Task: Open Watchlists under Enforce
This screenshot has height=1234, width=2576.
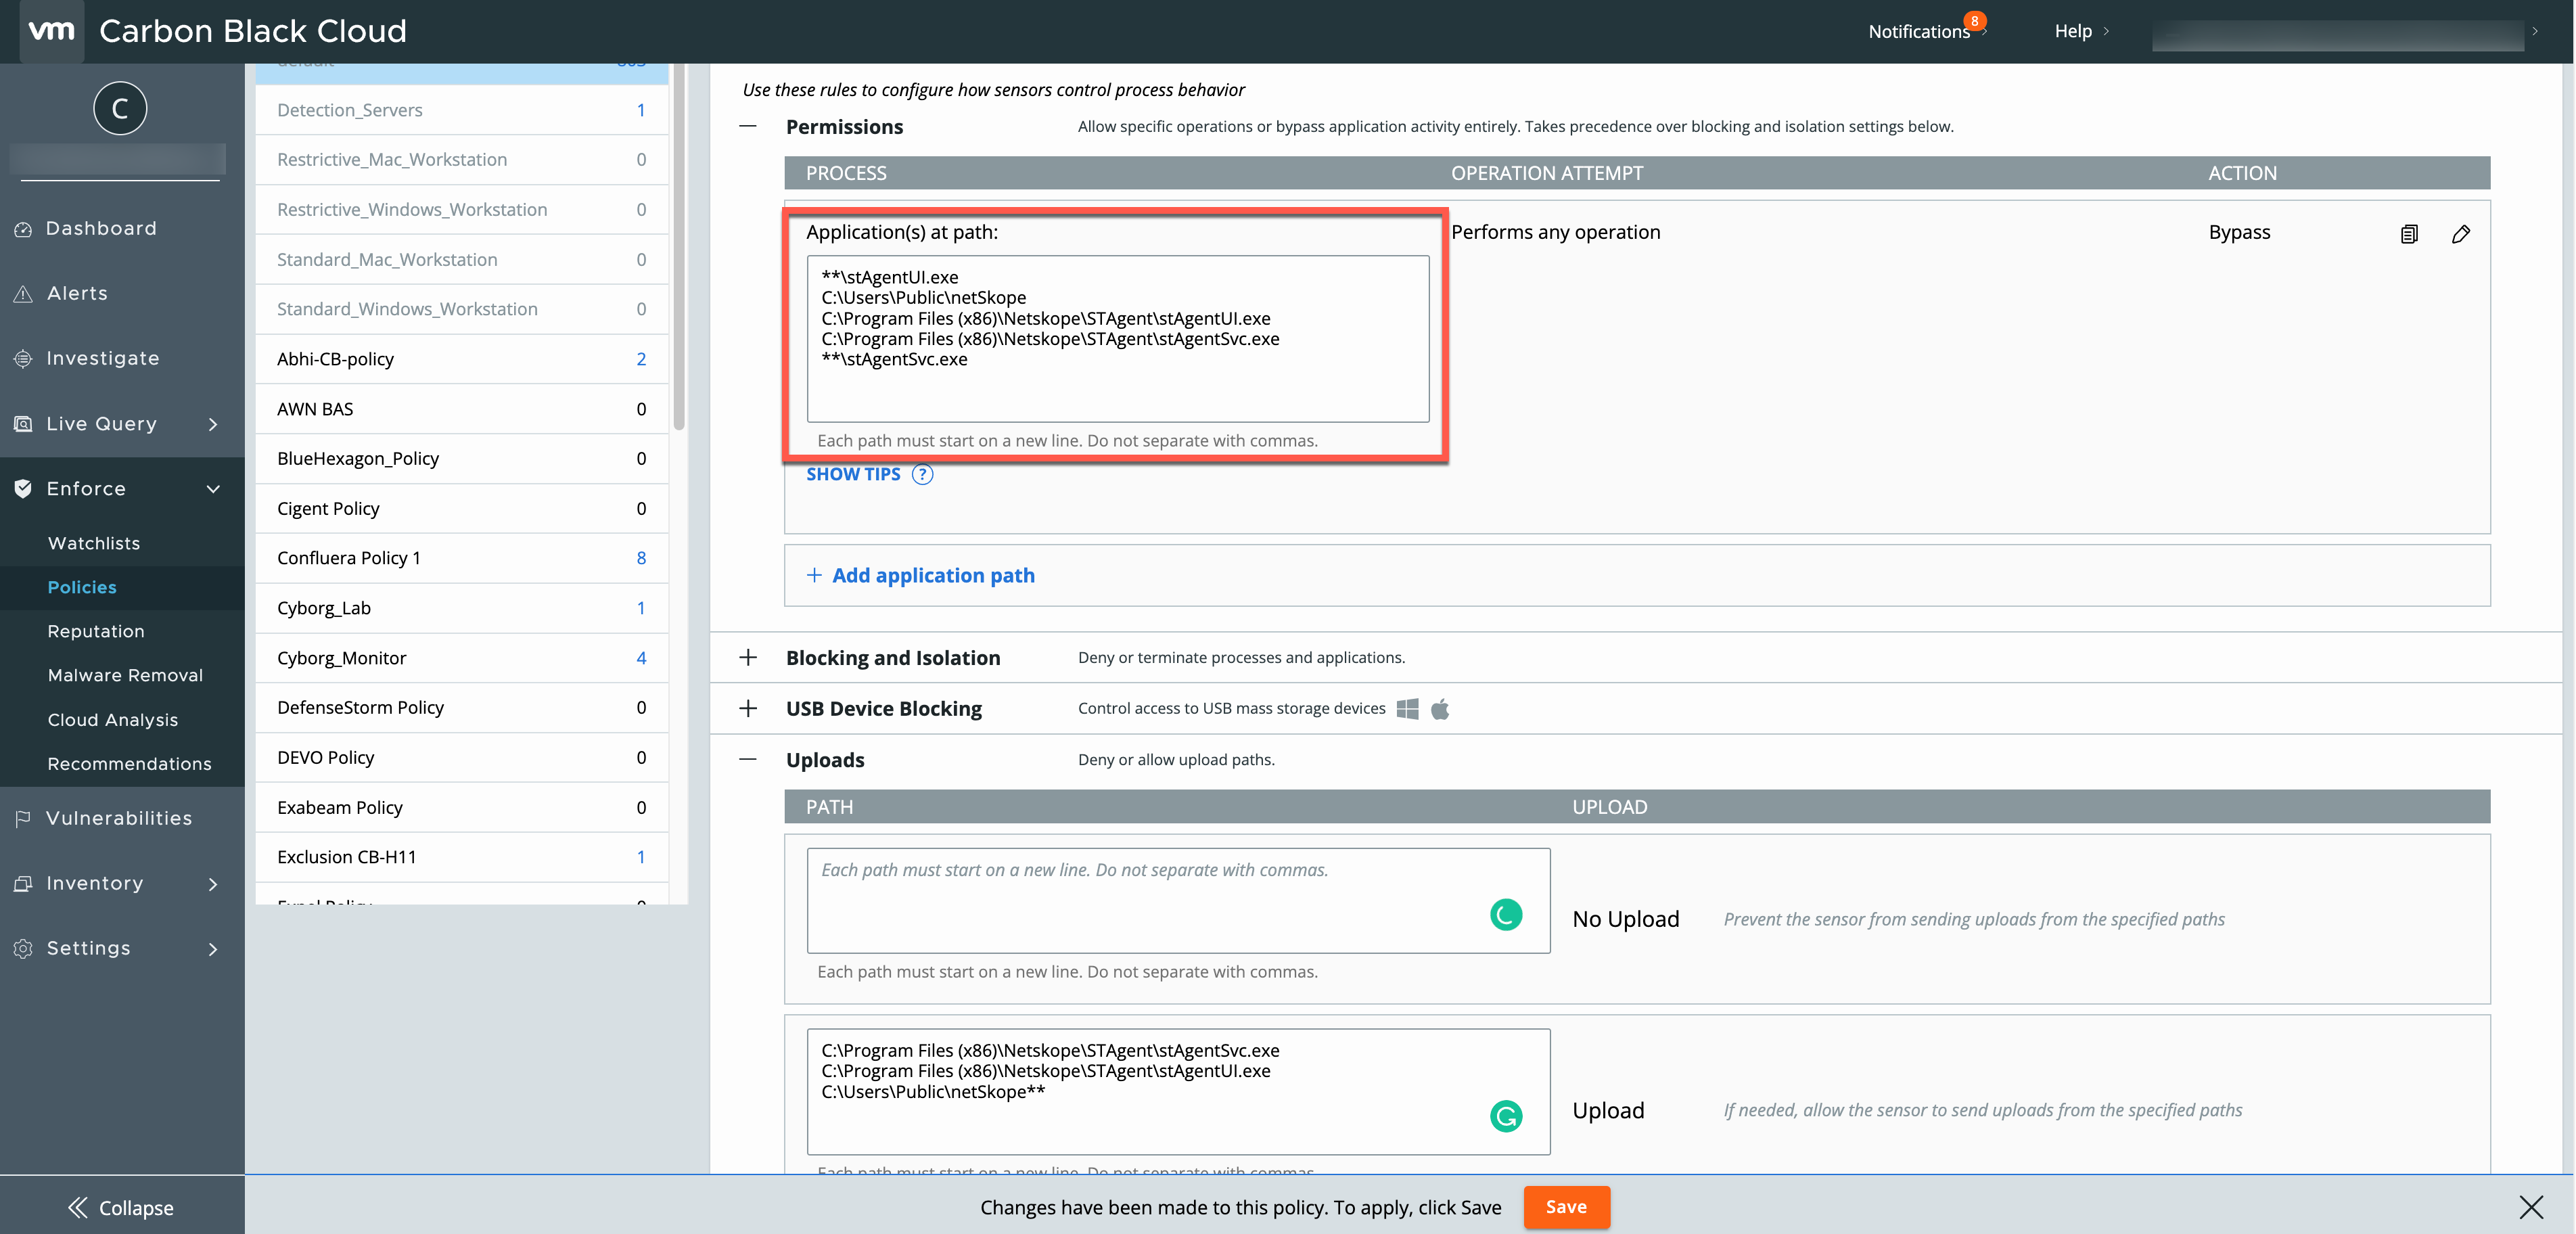Action: pyautogui.click(x=94, y=543)
